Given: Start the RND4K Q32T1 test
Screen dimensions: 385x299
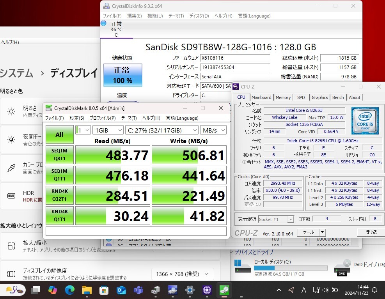Looking at the screenshot, I should pos(59,195).
